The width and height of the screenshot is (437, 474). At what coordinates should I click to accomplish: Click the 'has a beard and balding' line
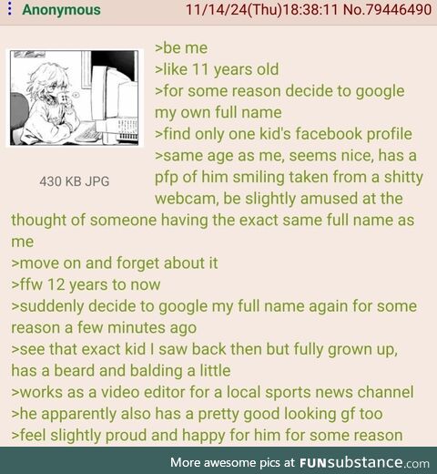coord(121,371)
